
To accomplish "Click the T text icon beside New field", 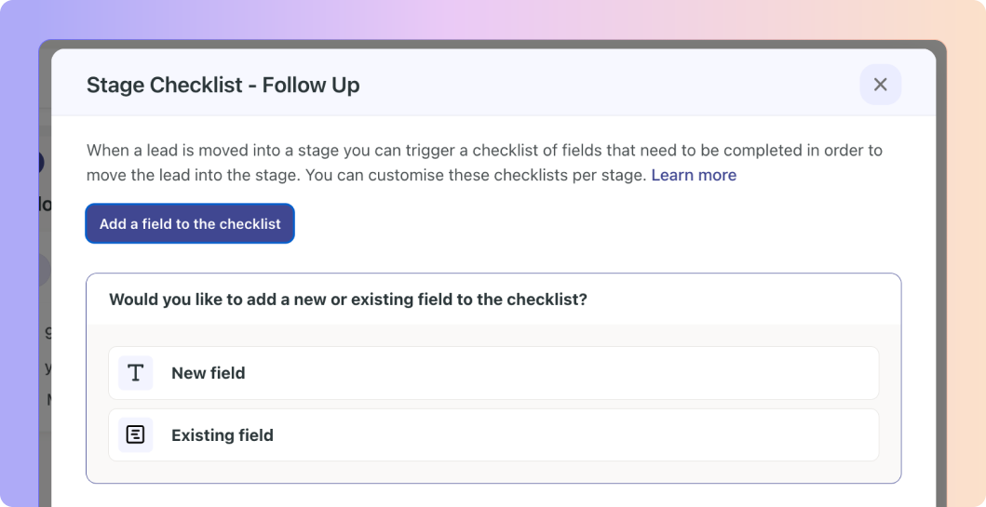I will tap(135, 373).
